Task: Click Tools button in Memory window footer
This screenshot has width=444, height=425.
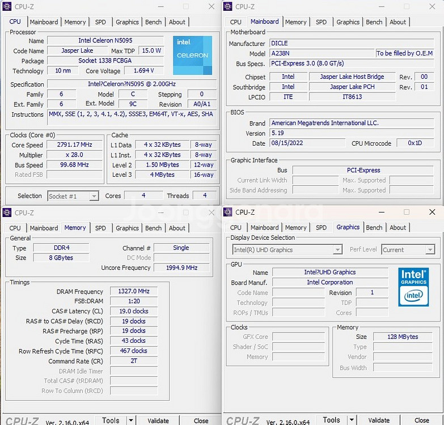Action: (111, 420)
